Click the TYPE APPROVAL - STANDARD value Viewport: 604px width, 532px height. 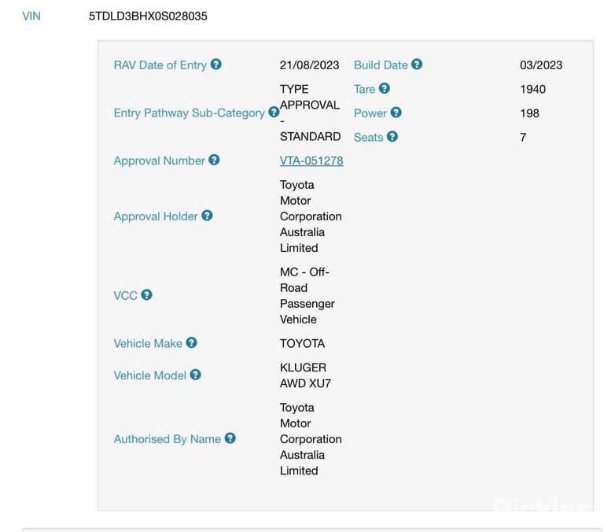[310, 113]
